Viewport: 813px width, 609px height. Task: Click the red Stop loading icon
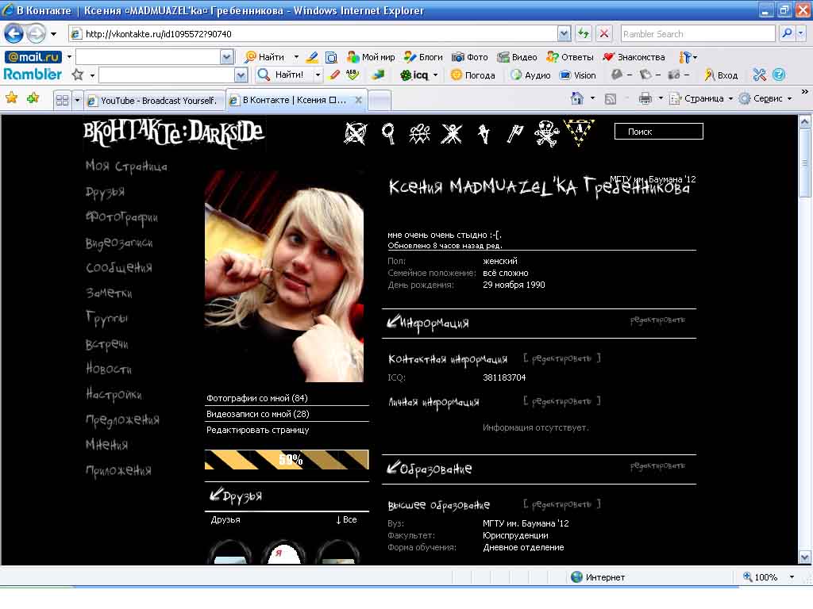pos(604,33)
